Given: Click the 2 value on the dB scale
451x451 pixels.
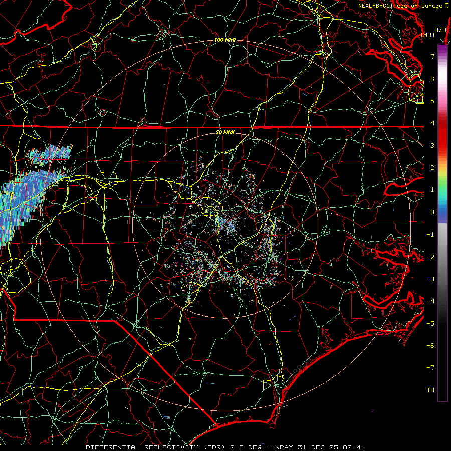Looking at the screenshot, I should pyautogui.click(x=432, y=168).
